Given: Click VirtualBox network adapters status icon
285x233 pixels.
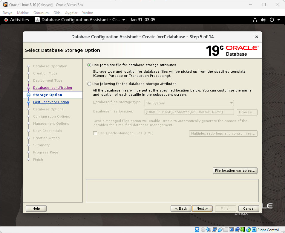Looking at the screenshot, I should [214, 230].
